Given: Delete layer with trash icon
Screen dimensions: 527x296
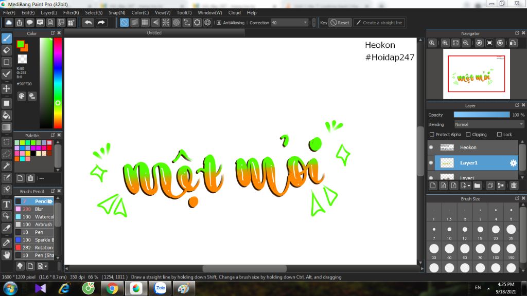Looking at the screenshot, I should [514, 185].
